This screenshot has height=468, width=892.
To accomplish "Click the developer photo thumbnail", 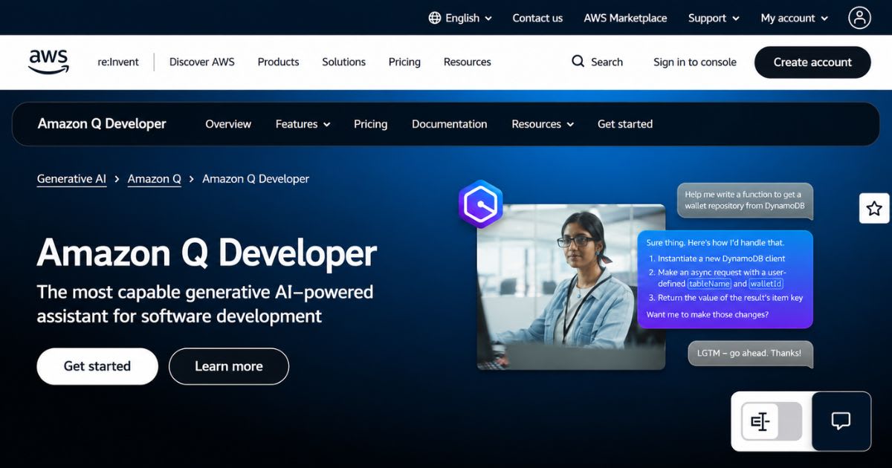I will pos(571,287).
